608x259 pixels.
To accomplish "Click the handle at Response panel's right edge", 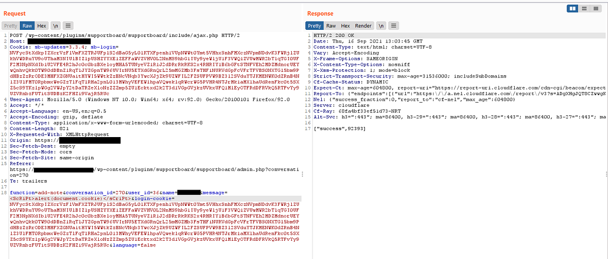I will pyautogui.click(x=606, y=174).
